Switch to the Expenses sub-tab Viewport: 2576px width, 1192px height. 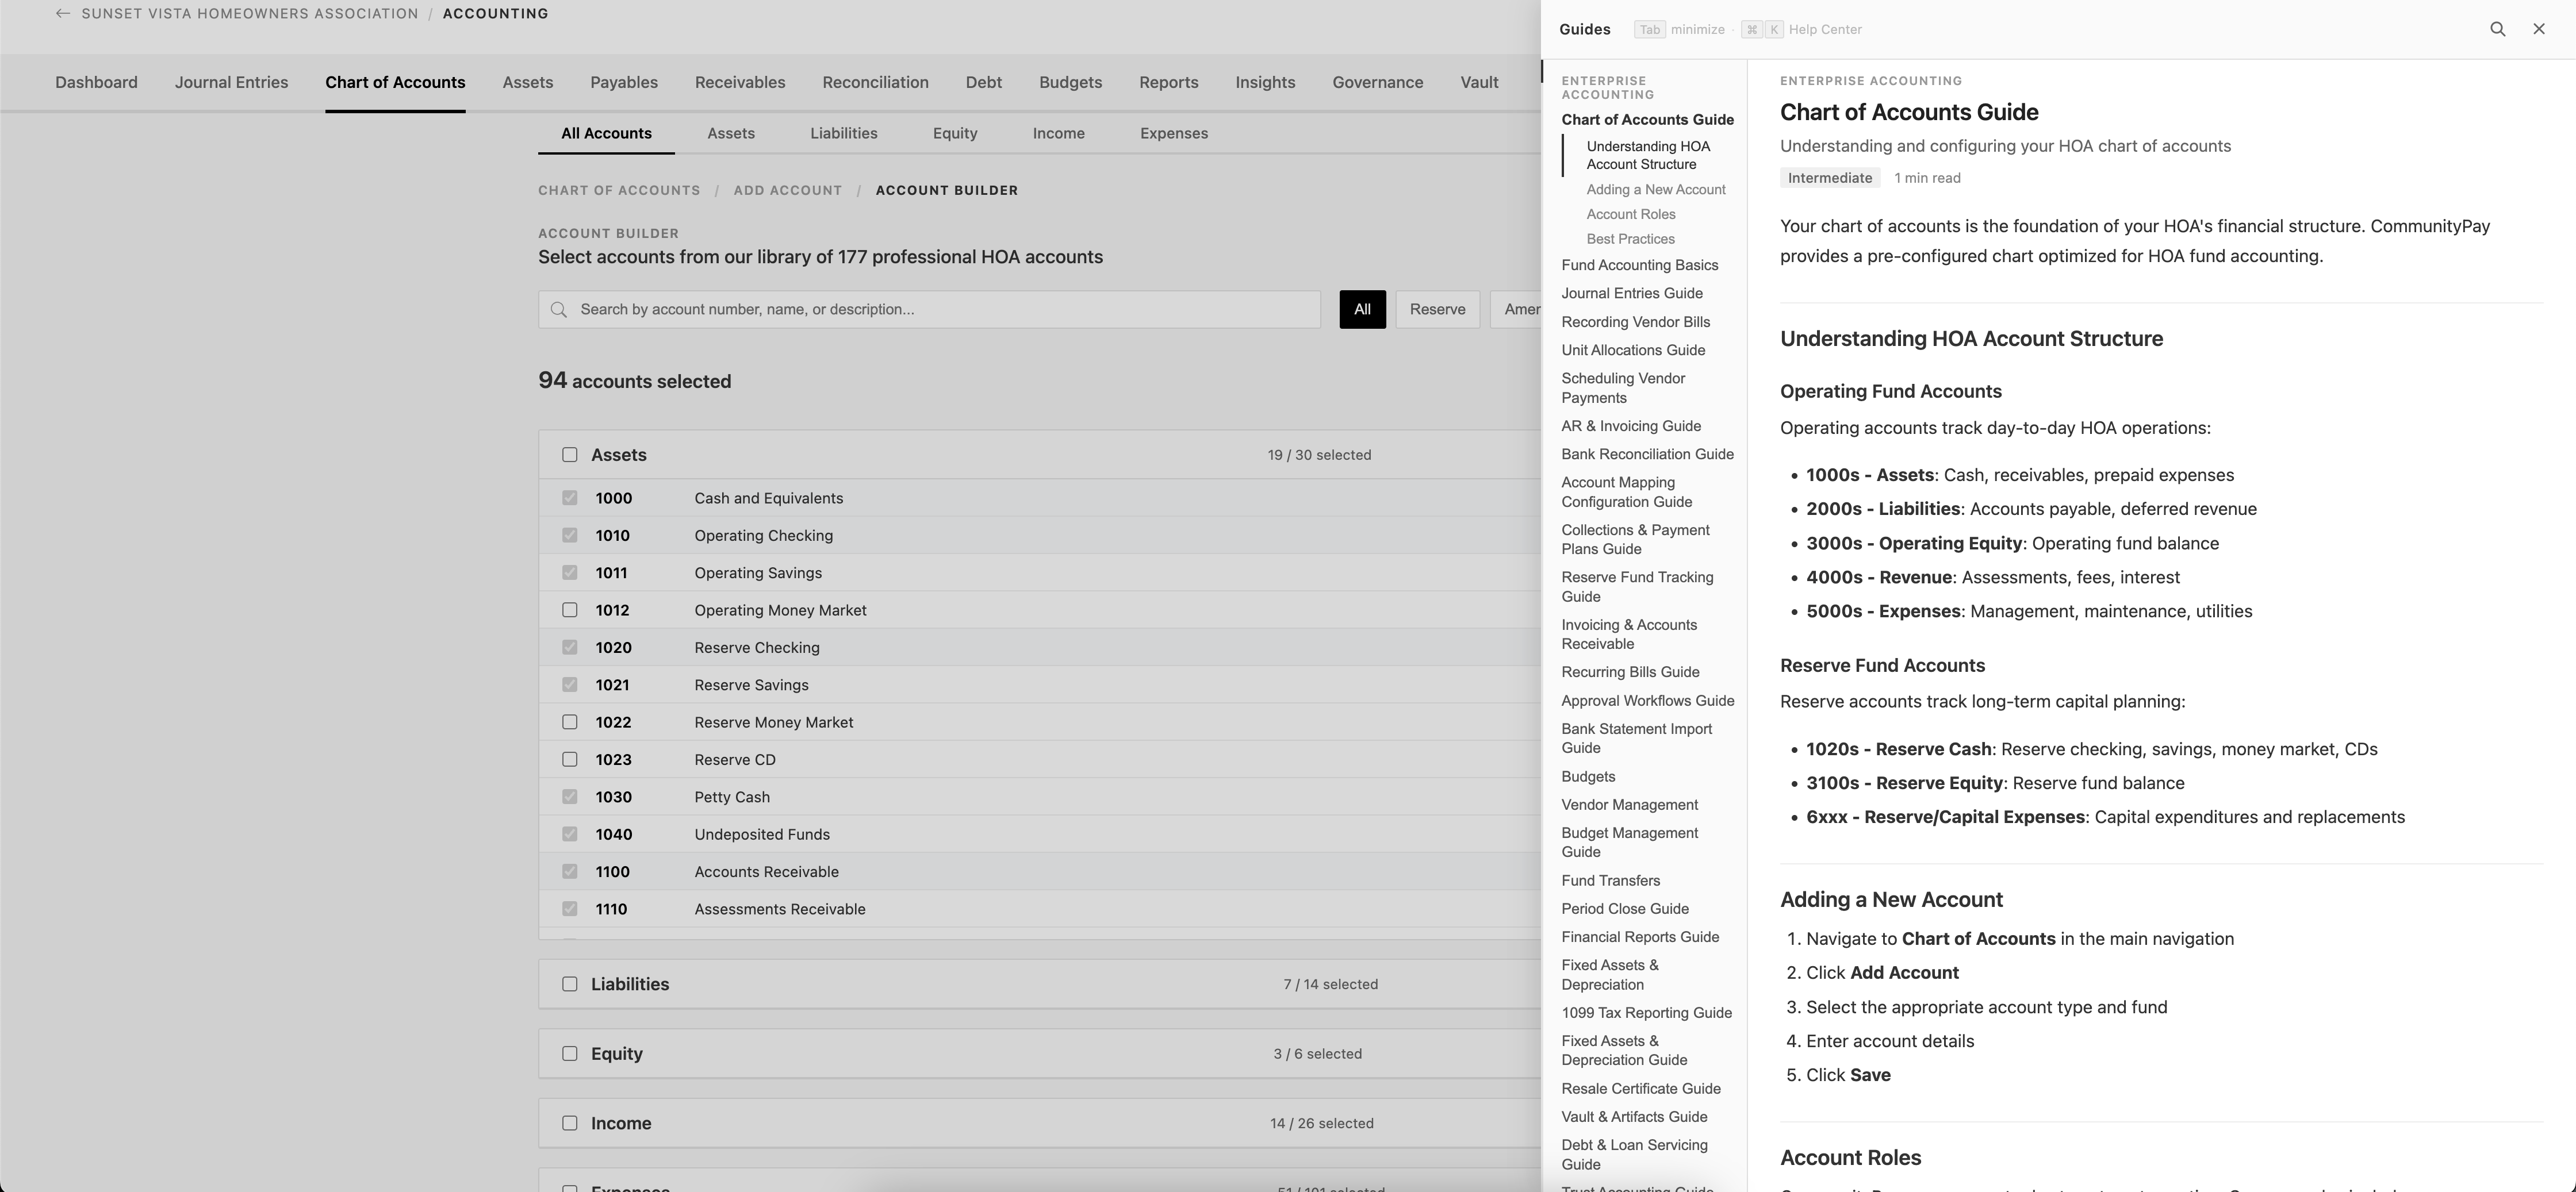tap(1173, 133)
